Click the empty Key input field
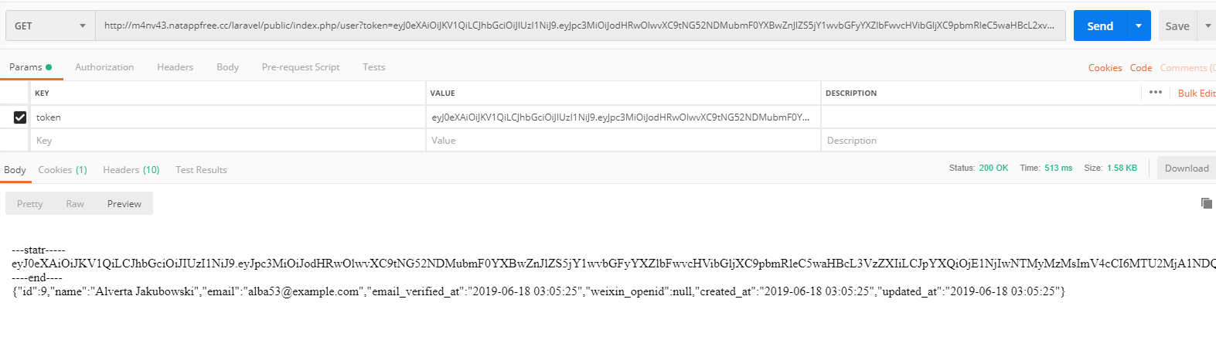This screenshot has height=347, width=1216. (x=224, y=141)
